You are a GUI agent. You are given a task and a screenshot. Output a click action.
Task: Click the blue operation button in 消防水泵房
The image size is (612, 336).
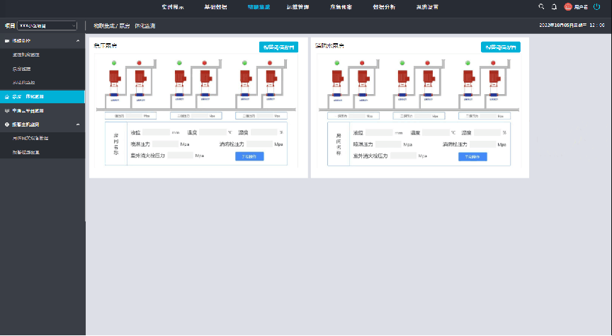click(472, 157)
